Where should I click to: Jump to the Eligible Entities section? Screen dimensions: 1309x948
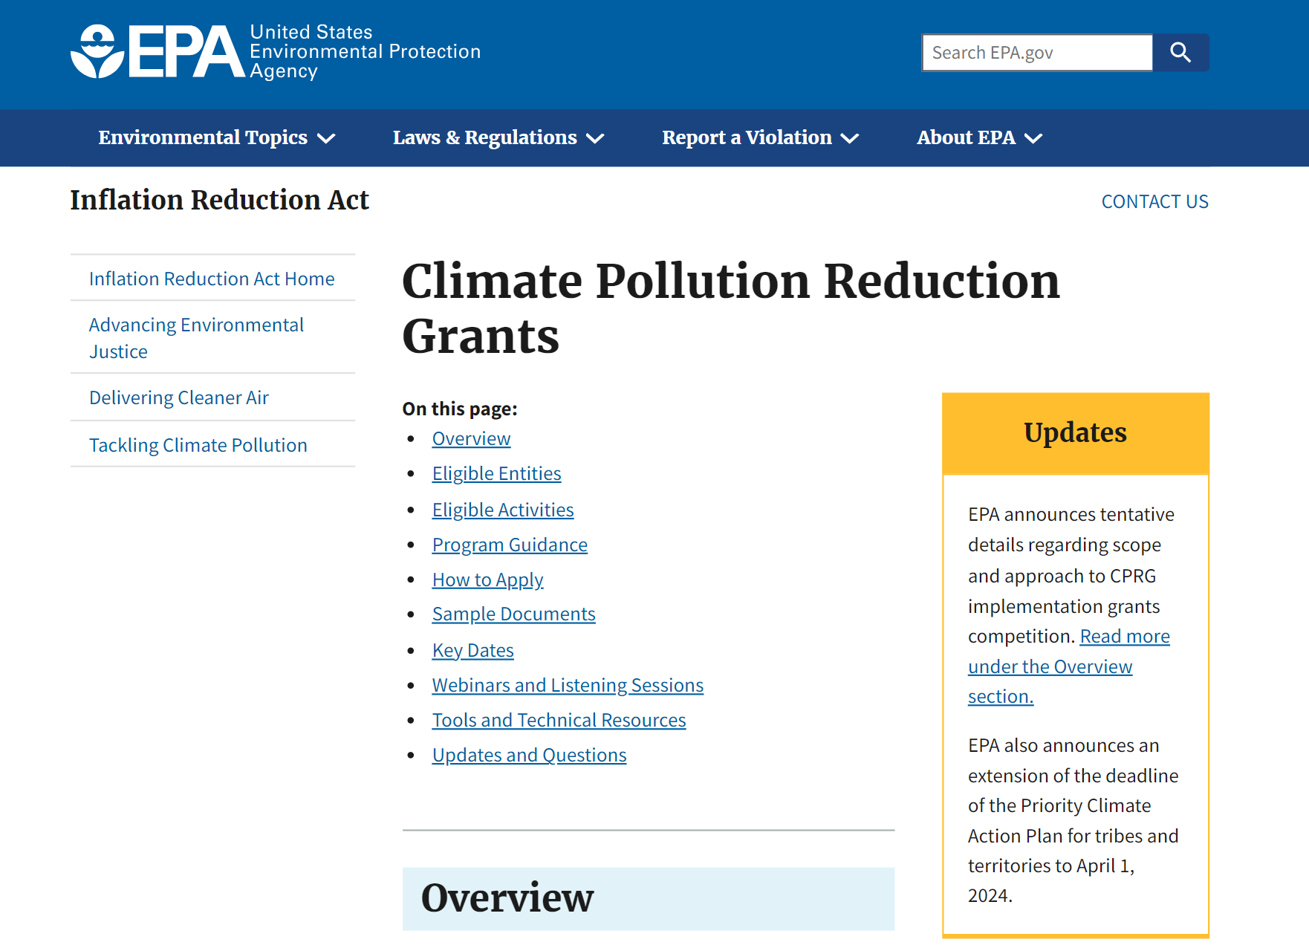point(496,474)
